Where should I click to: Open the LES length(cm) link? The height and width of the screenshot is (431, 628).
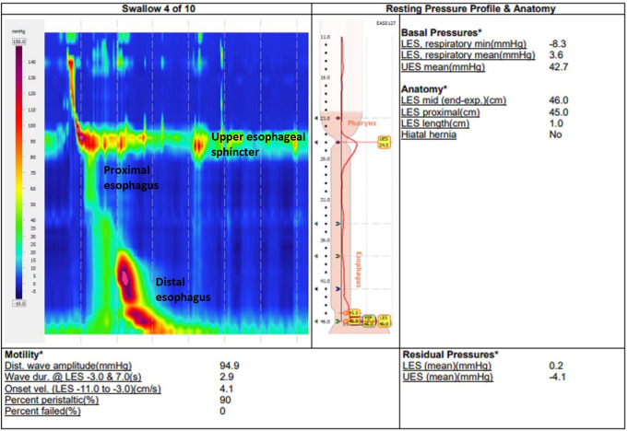(435, 123)
